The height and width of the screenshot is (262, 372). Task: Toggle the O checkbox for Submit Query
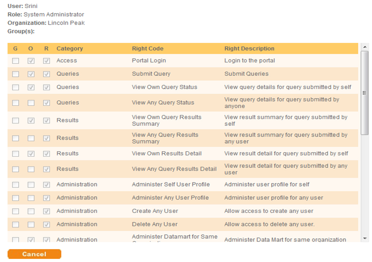click(x=31, y=74)
